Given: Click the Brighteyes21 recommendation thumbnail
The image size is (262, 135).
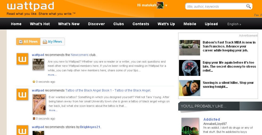Looking at the screenshot, I should pos(38,133).
